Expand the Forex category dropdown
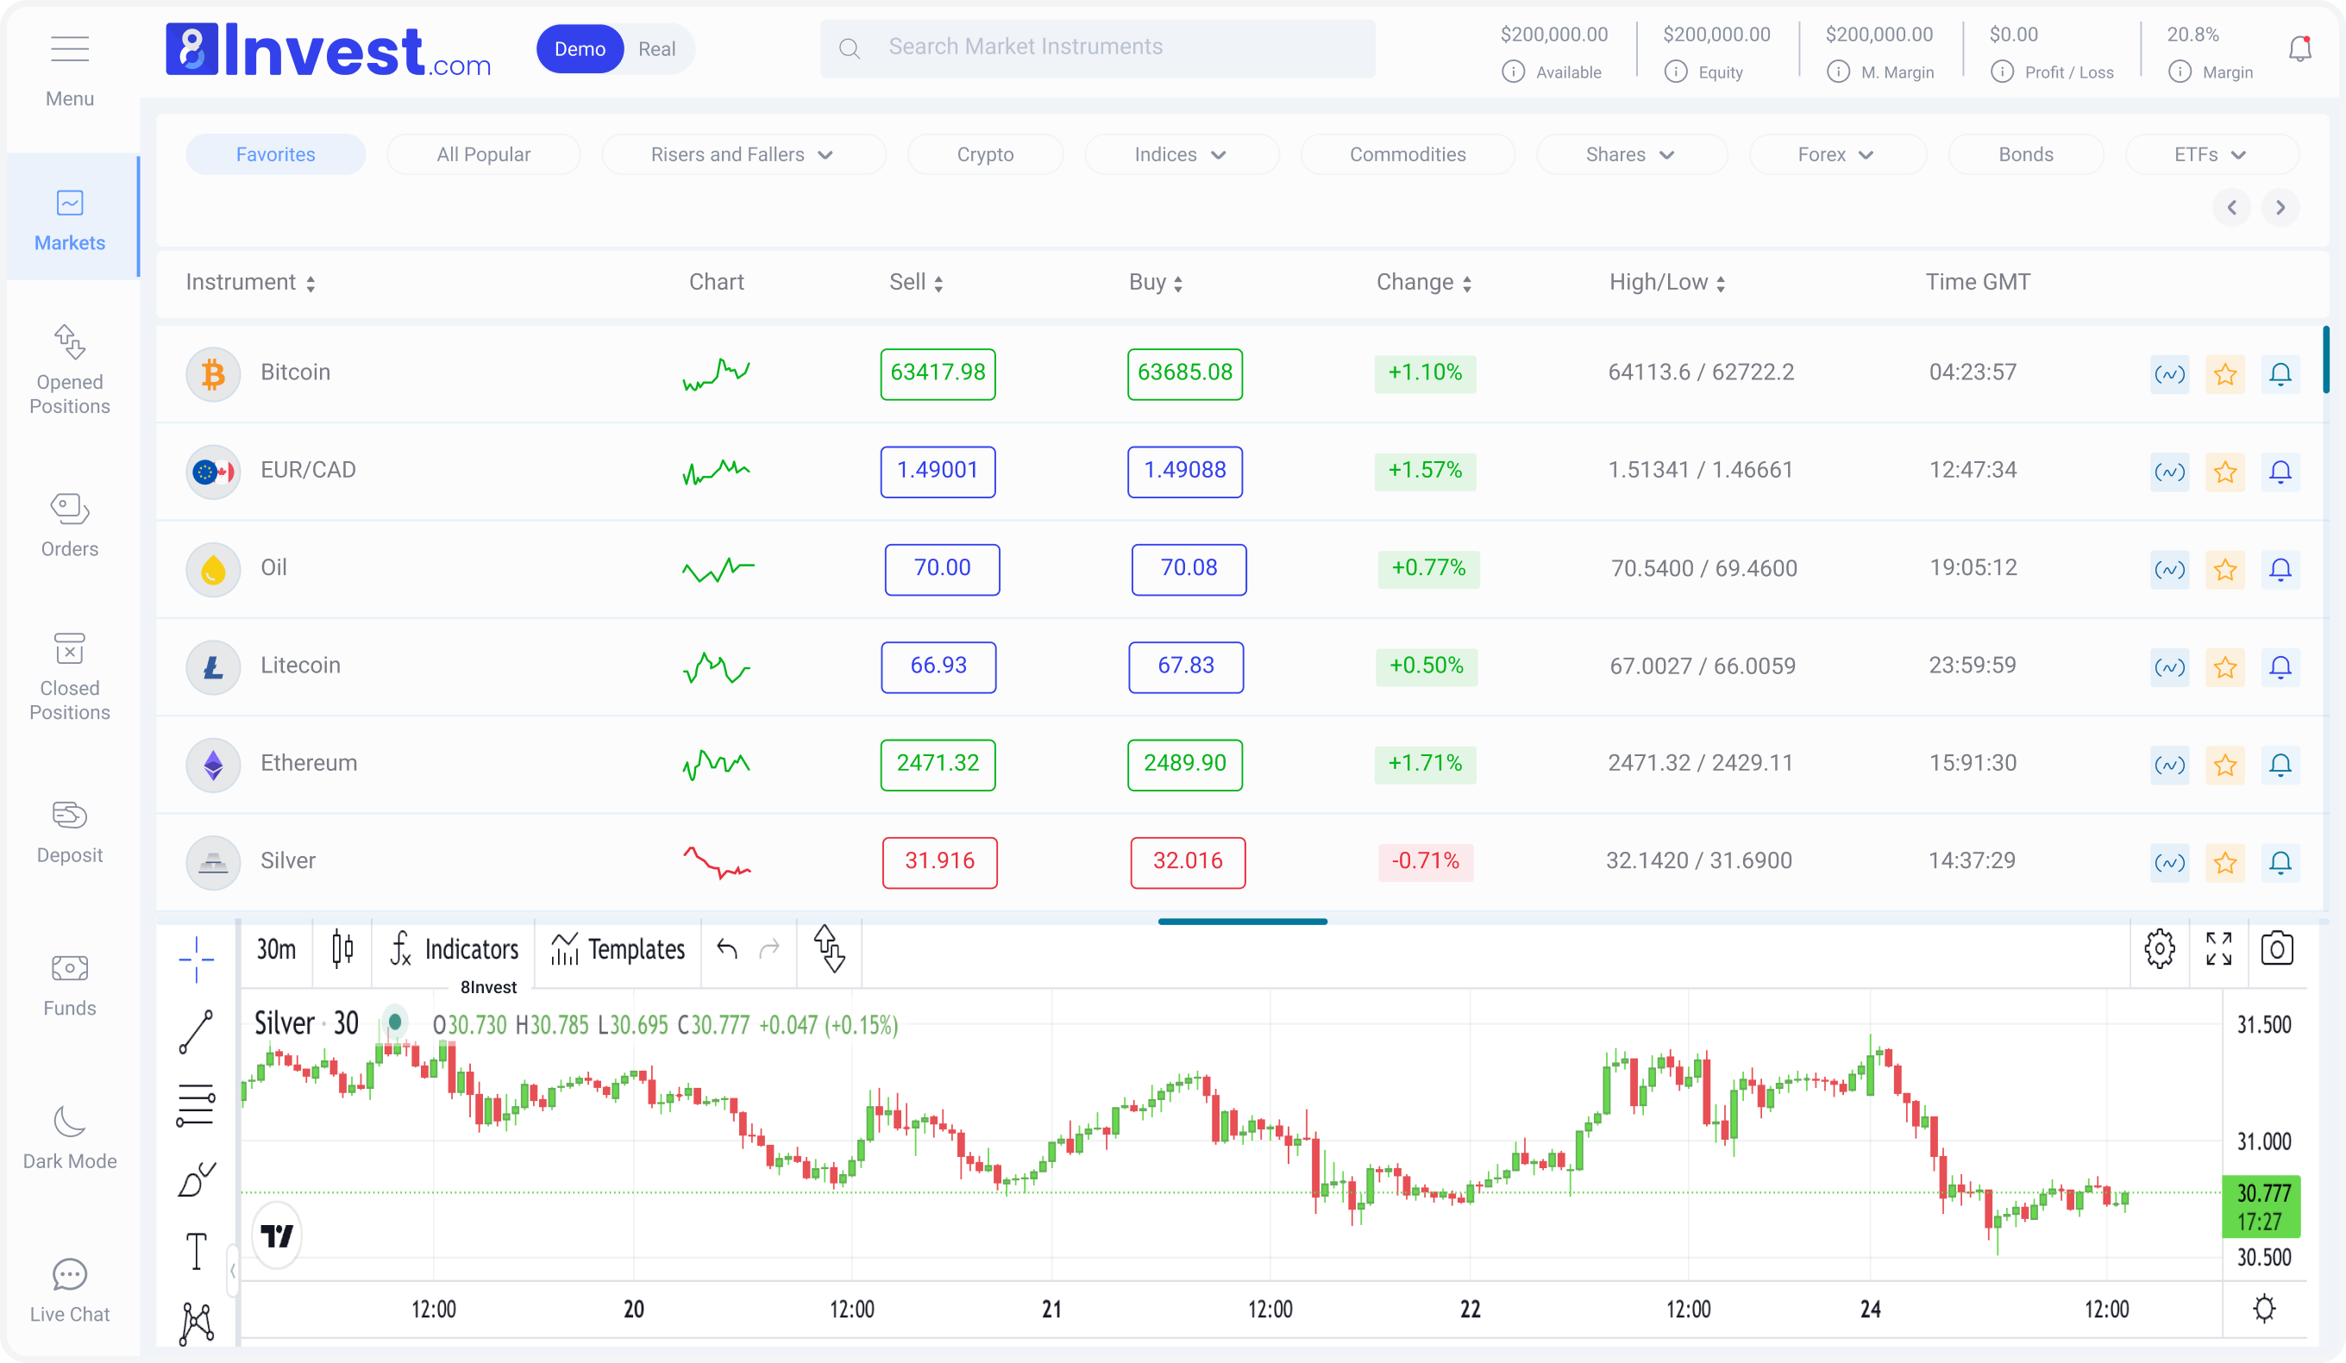 [1838, 153]
